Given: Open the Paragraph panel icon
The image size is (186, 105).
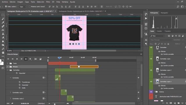Looking at the screenshot, I should (x=146, y=44).
